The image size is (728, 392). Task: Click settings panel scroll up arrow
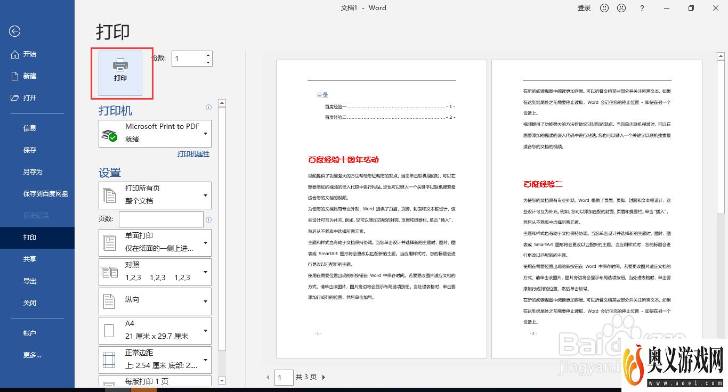(222, 103)
